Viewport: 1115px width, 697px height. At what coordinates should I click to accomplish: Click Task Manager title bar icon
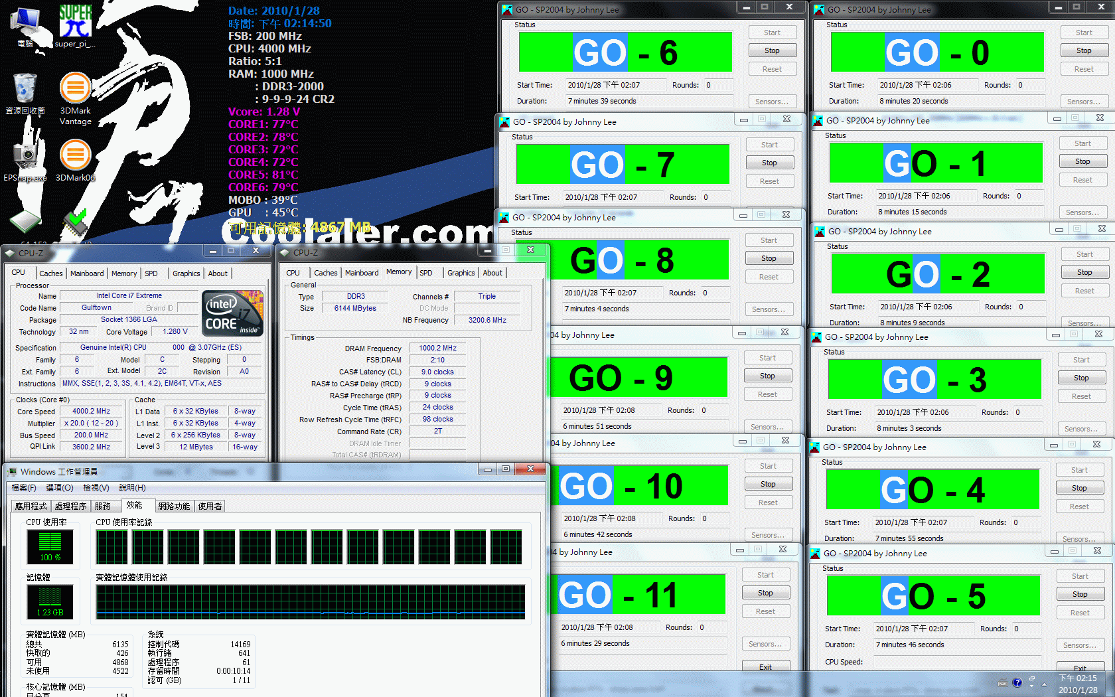12,472
